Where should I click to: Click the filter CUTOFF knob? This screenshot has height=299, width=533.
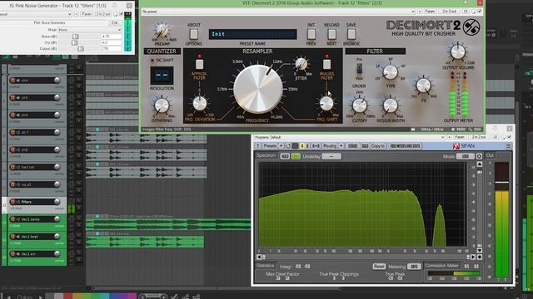pyautogui.click(x=359, y=105)
